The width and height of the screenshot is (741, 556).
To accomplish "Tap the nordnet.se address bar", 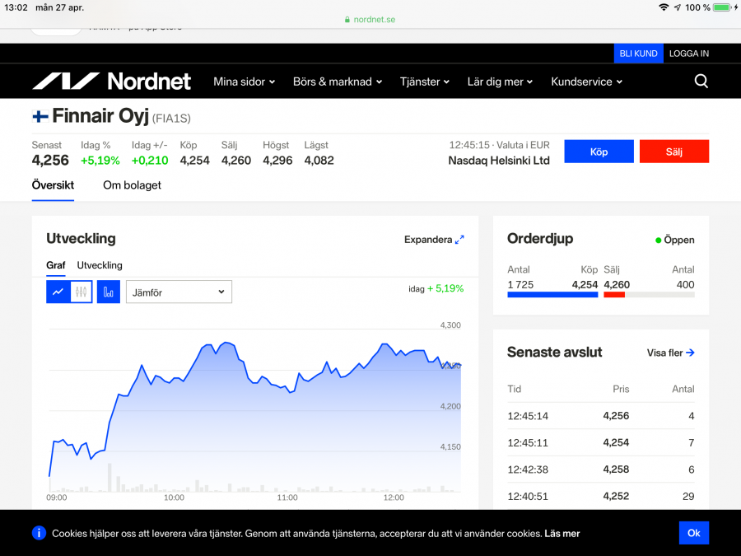I will [370, 19].
